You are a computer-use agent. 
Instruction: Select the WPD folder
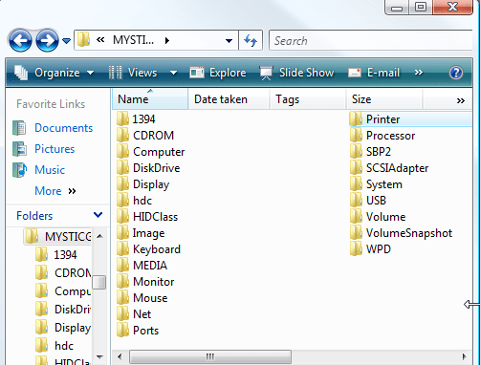pos(370,249)
